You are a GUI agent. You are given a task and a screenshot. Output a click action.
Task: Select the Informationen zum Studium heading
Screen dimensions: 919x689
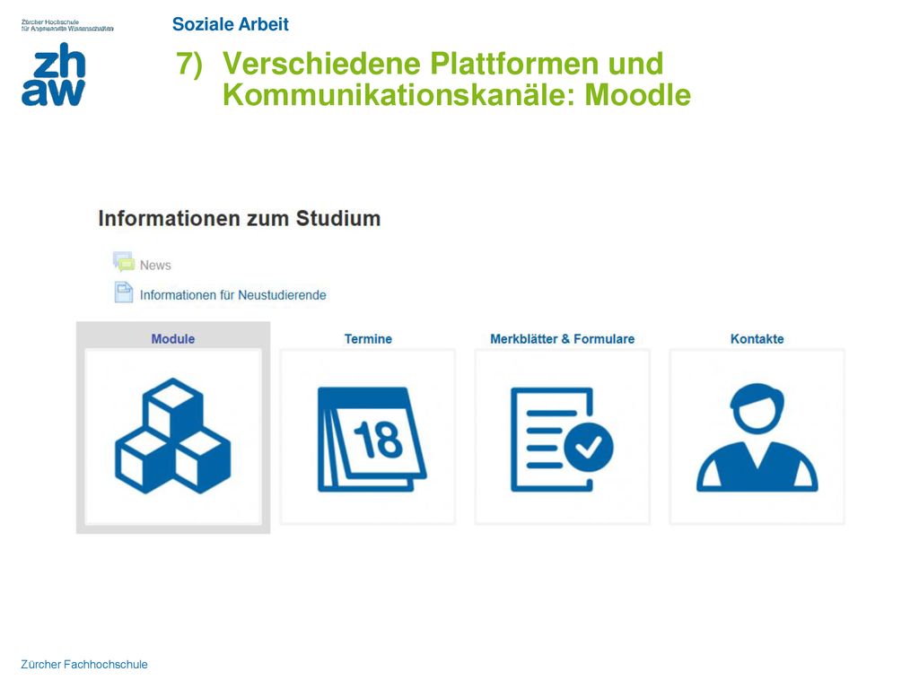(239, 219)
